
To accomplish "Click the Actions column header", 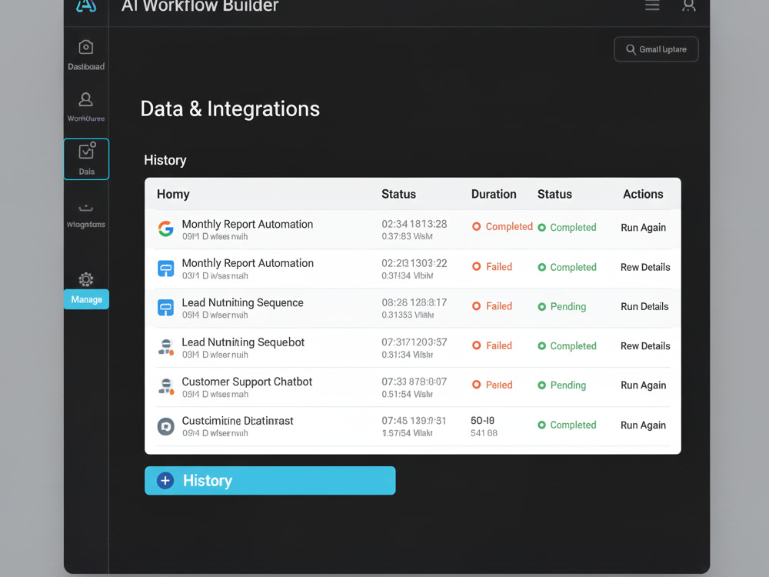I will tap(643, 195).
